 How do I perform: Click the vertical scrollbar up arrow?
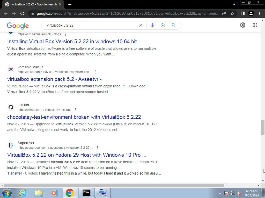[263, 21]
